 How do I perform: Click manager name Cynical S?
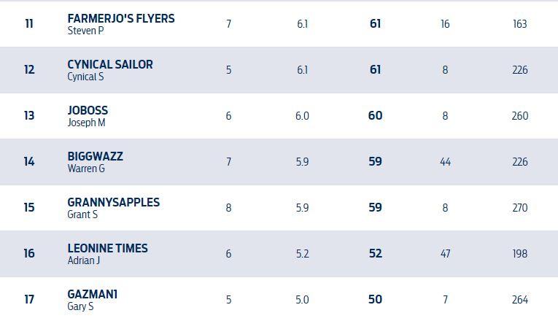pyautogui.click(x=85, y=77)
